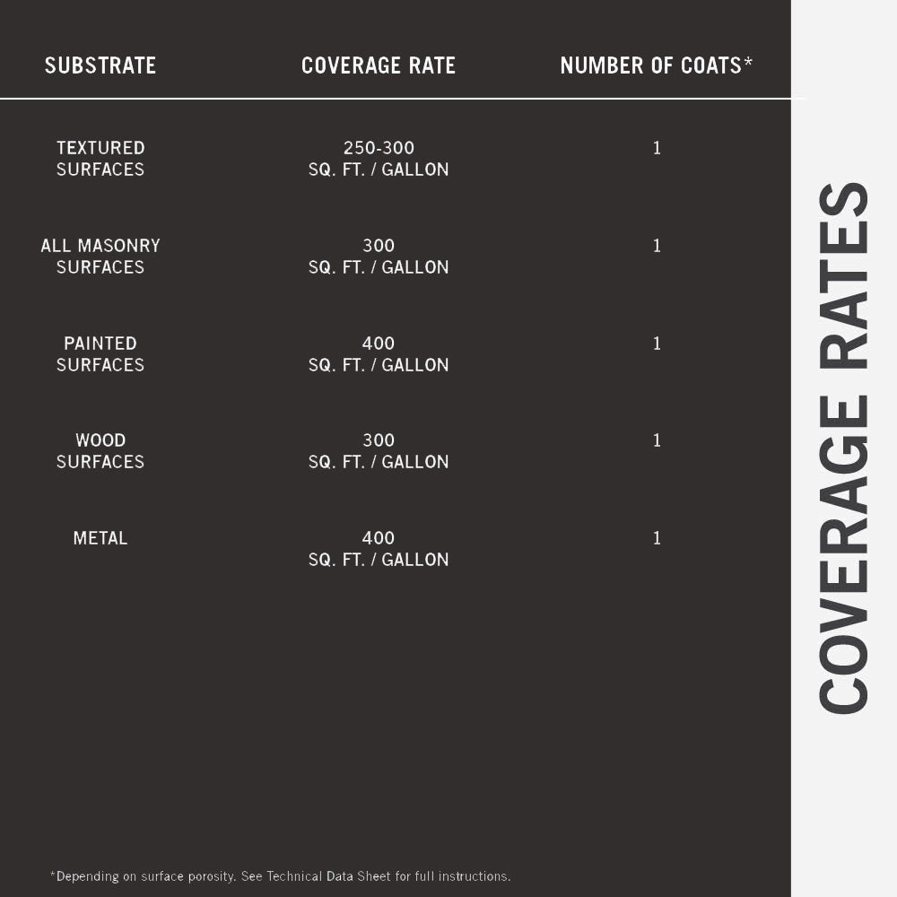Click the coat count for masonry surfaces

coord(657,246)
